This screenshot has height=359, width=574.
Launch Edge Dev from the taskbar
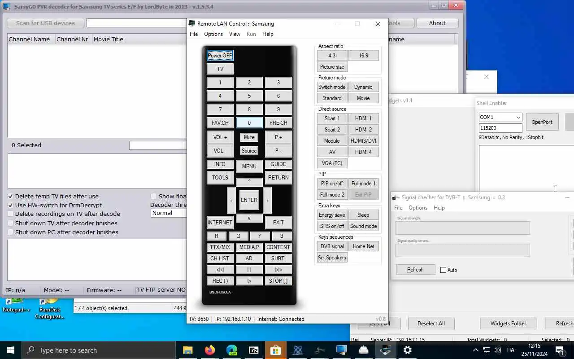click(231, 350)
